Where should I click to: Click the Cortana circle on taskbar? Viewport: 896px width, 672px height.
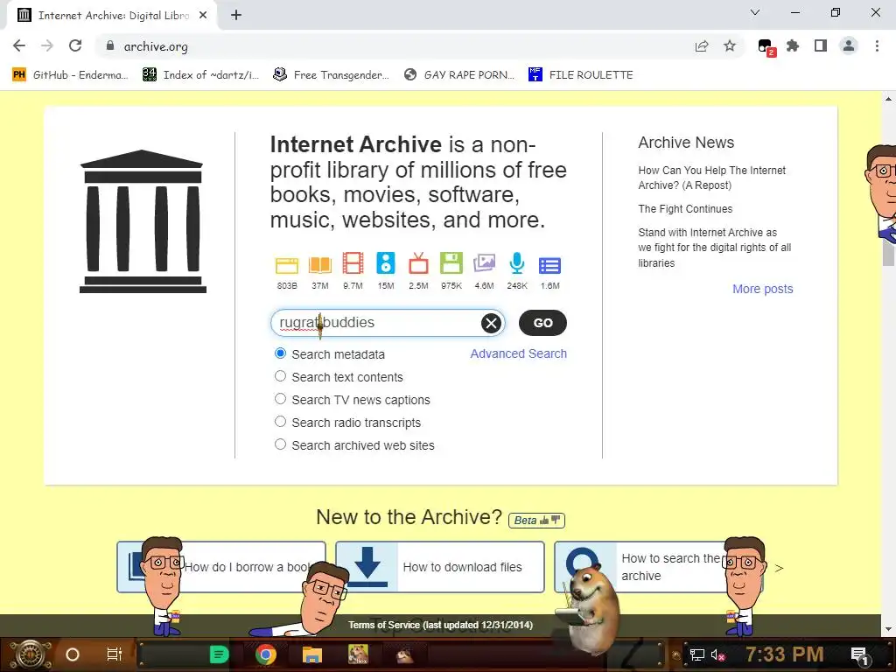pyautogui.click(x=73, y=654)
